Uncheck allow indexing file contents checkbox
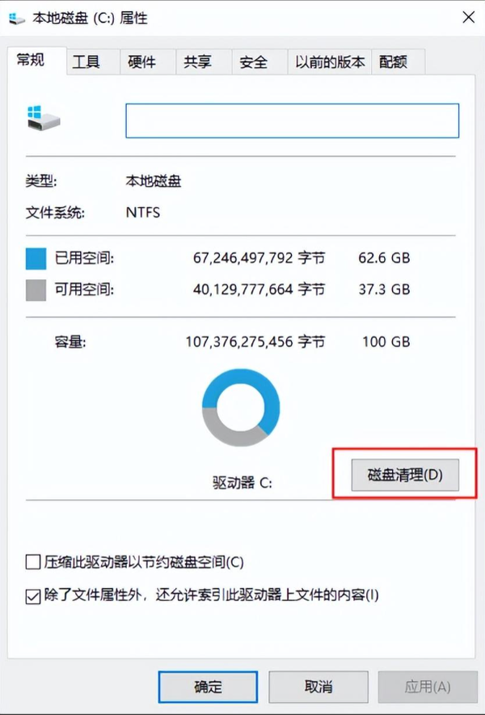The image size is (485, 715). [x=33, y=596]
